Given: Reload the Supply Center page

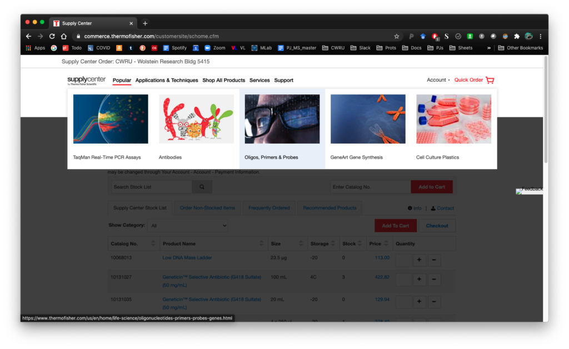Looking at the screenshot, I should (52, 36).
